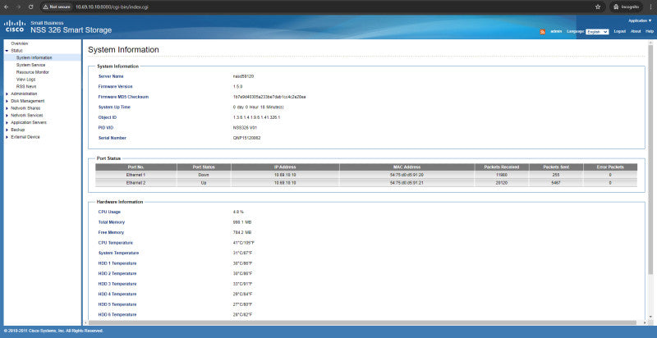This screenshot has width=657, height=338.
Task: Click the Not secure warning badge
Action: click(x=57, y=7)
